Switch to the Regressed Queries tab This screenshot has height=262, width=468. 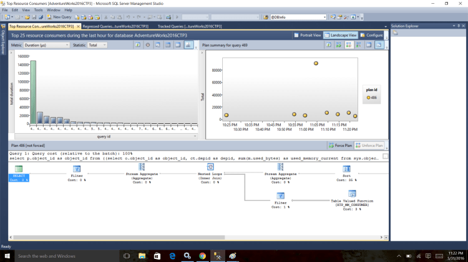[117, 27]
